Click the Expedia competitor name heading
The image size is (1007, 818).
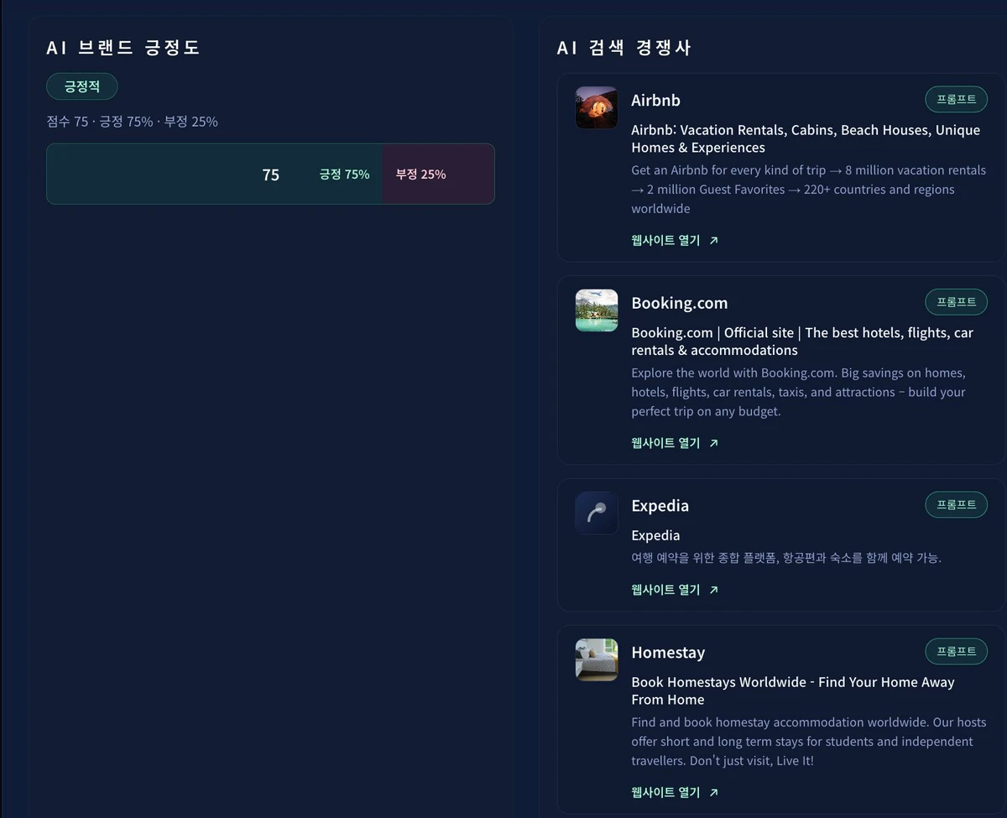point(660,506)
